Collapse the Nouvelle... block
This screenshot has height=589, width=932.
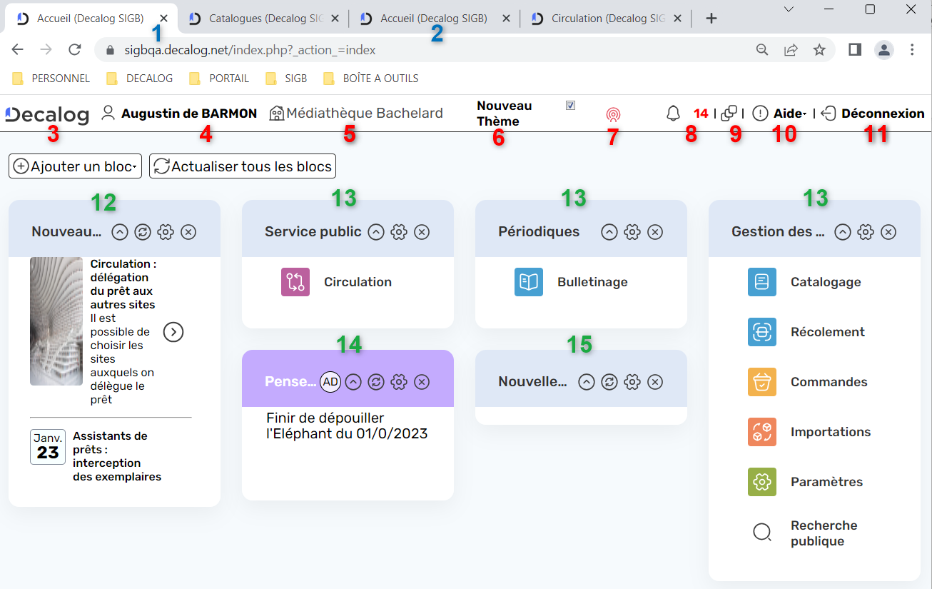click(586, 382)
